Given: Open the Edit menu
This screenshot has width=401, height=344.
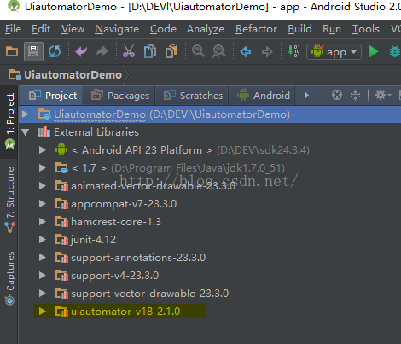Looking at the screenshot, I should coord(41,29).
